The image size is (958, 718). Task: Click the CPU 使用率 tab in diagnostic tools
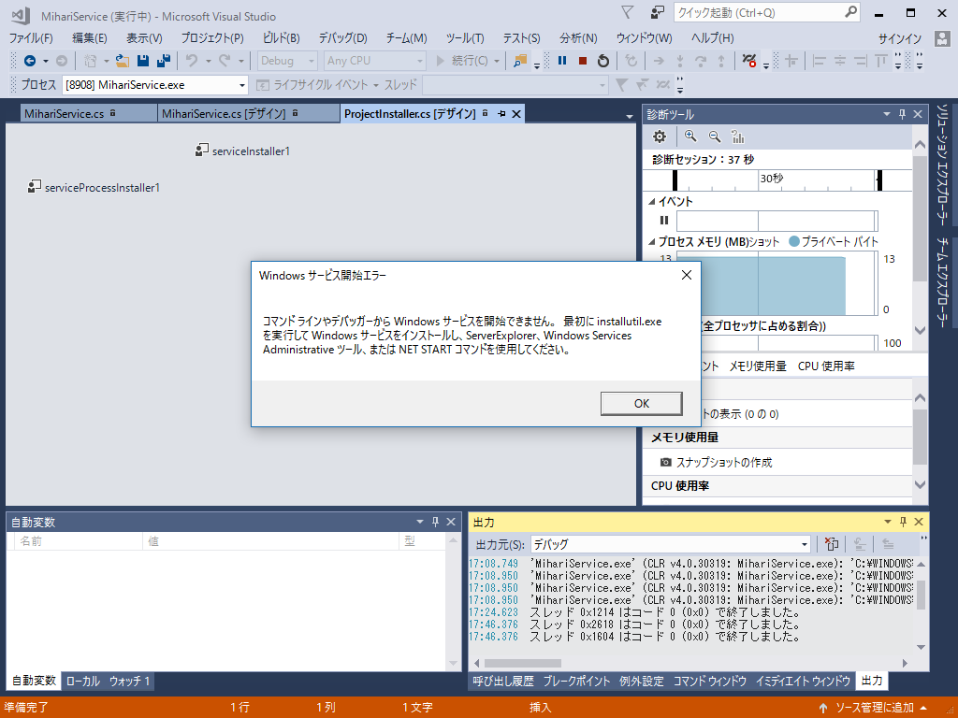pyautogui.click(x=826, y=366)
